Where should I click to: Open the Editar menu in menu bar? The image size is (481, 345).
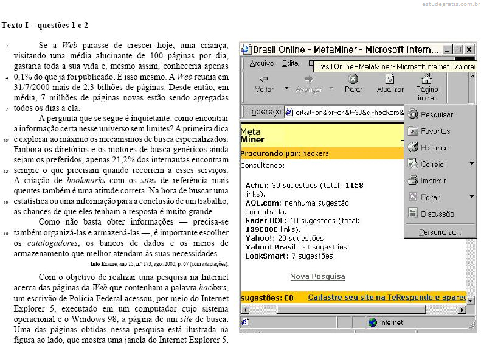[x=291, y=63]
